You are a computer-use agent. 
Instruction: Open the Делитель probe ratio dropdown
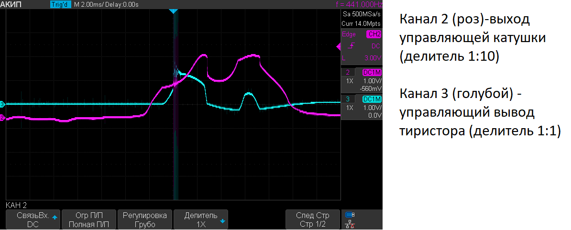point(201,219)
